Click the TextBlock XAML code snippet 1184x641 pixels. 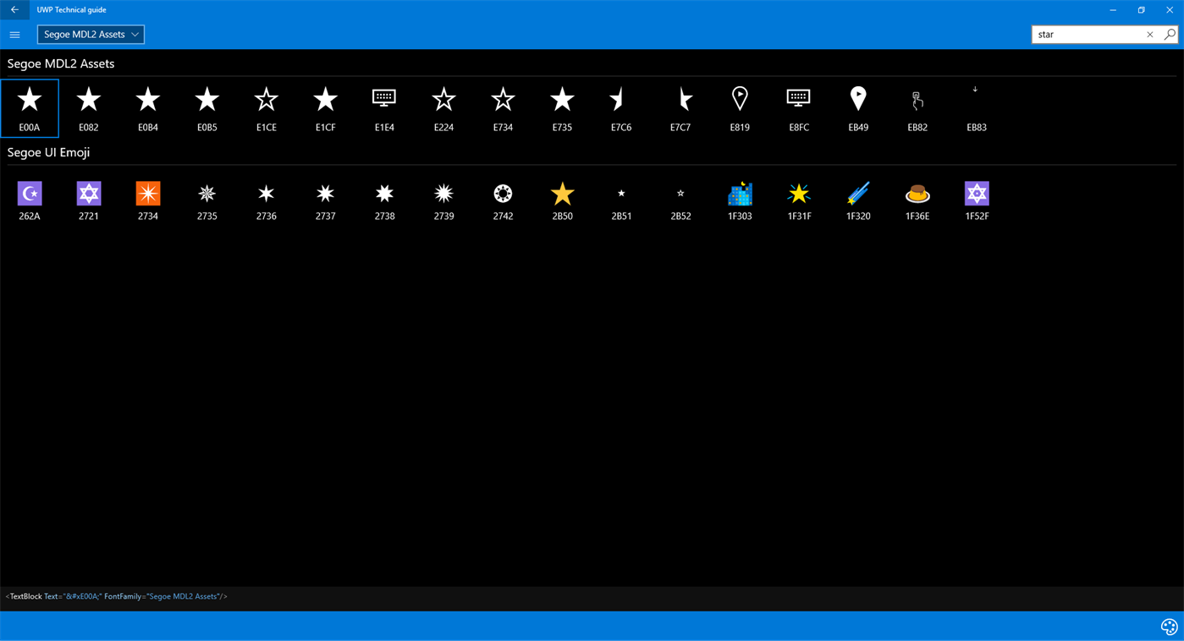click(117, 596)
